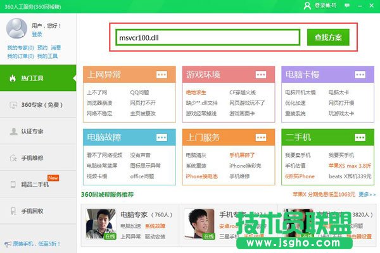Click the search field containing msvcr100.dll
This screenshot has height=253, width=380.
[x=206, y=37]
